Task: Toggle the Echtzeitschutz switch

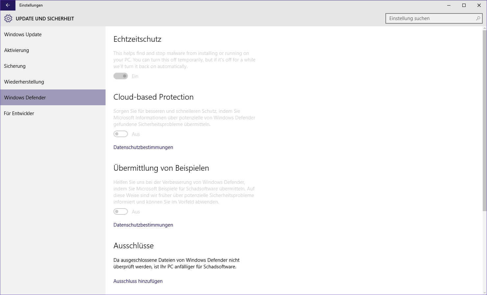Action: 121,76
